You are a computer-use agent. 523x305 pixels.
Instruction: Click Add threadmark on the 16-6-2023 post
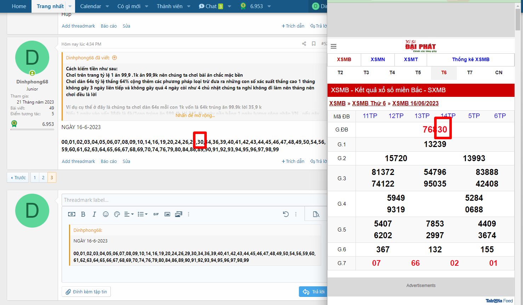pyautogui.click(x=78, y=161)
